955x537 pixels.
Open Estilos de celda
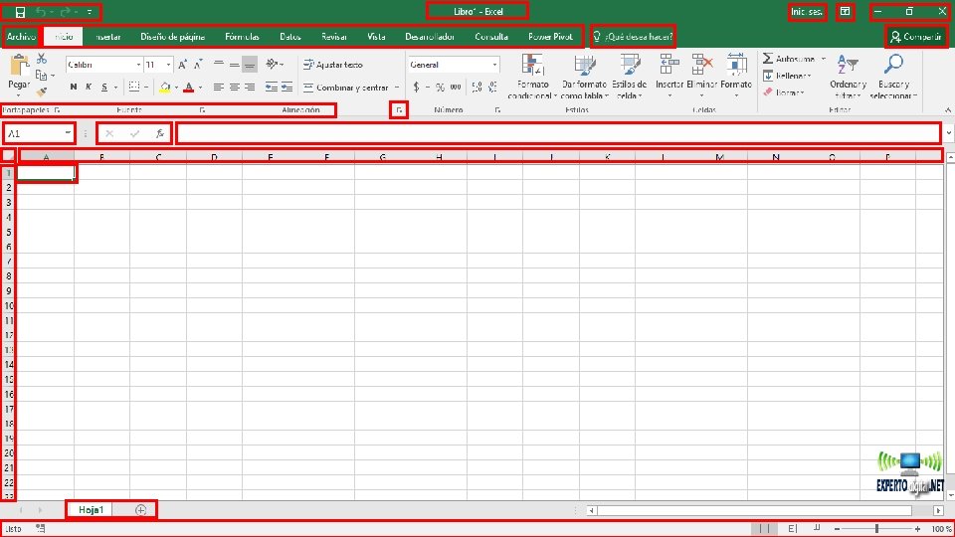point(629,77)
